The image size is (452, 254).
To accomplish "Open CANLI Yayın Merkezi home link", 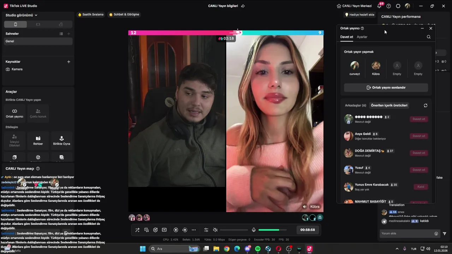I will [355, 6].
